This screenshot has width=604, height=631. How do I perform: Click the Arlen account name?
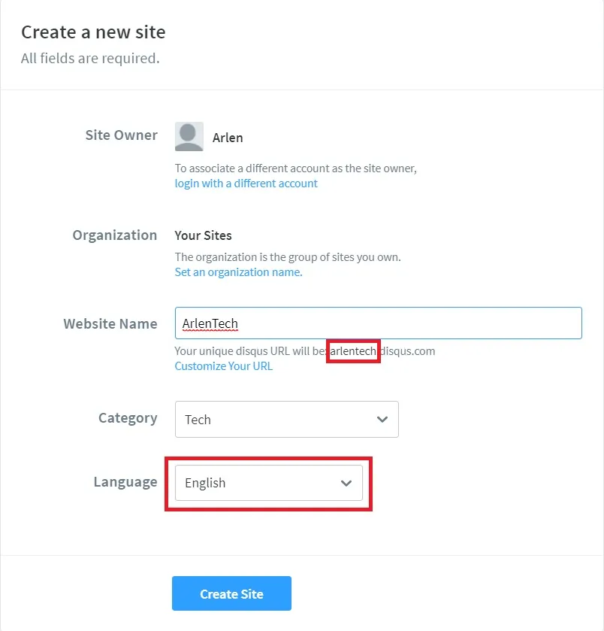pos(228,138)
